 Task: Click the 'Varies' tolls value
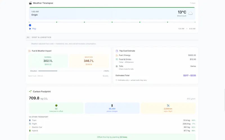click(193, 66)
